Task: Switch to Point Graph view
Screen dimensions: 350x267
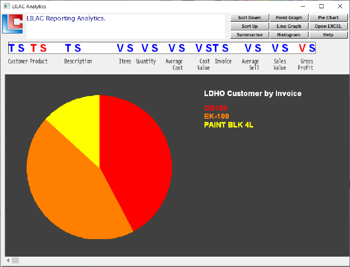Action: (288, 18)
